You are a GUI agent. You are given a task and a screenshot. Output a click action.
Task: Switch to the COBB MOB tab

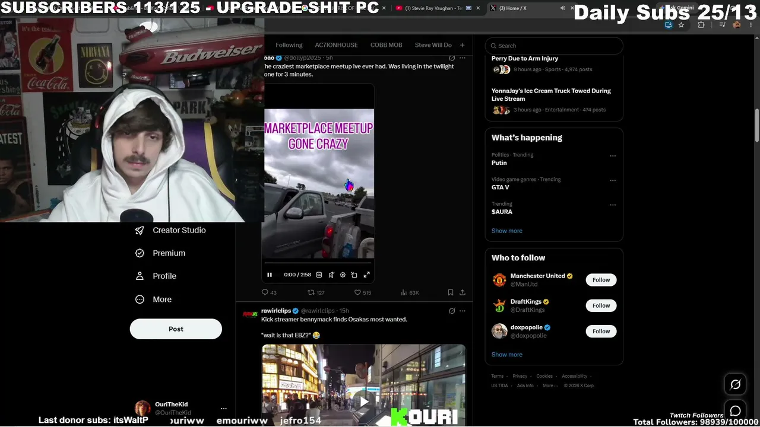387,45
